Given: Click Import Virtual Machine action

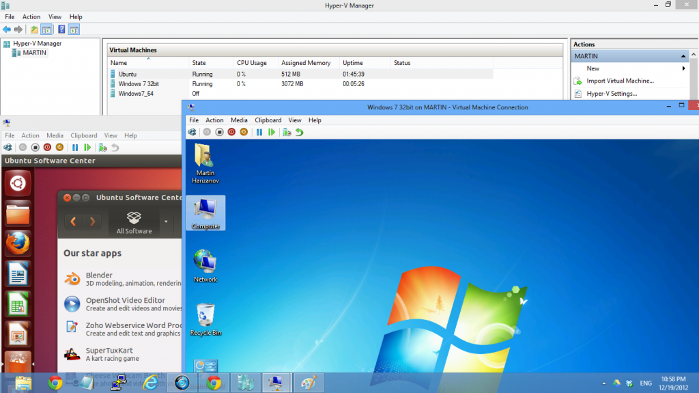Looking at the screenshot, I should click(x=620, y=81).
